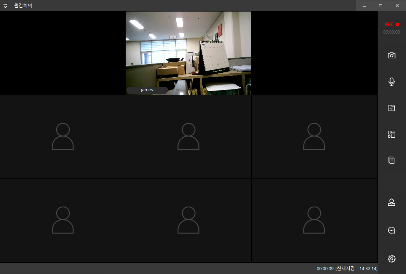
Task: Close the meeting window
Action: coord(397,6)
